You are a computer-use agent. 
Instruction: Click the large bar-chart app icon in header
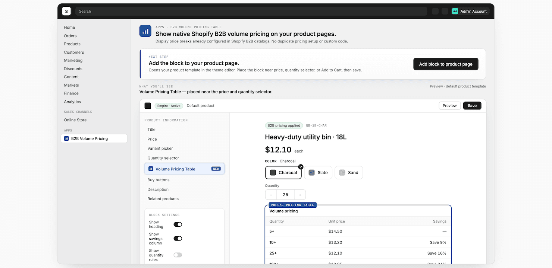145,31
